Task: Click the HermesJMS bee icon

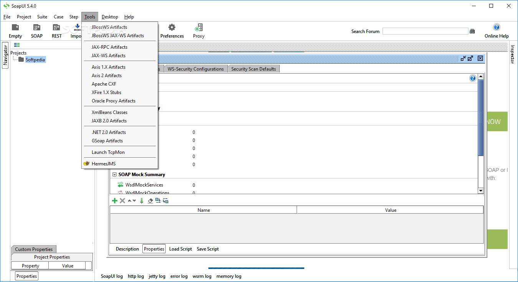Action: click(x=87, y=164)
